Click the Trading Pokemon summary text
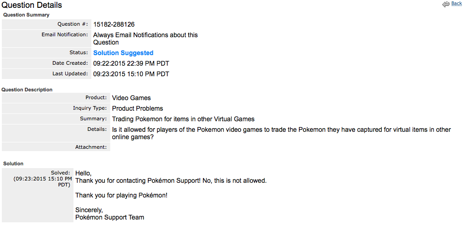 (x=183, y=119)
